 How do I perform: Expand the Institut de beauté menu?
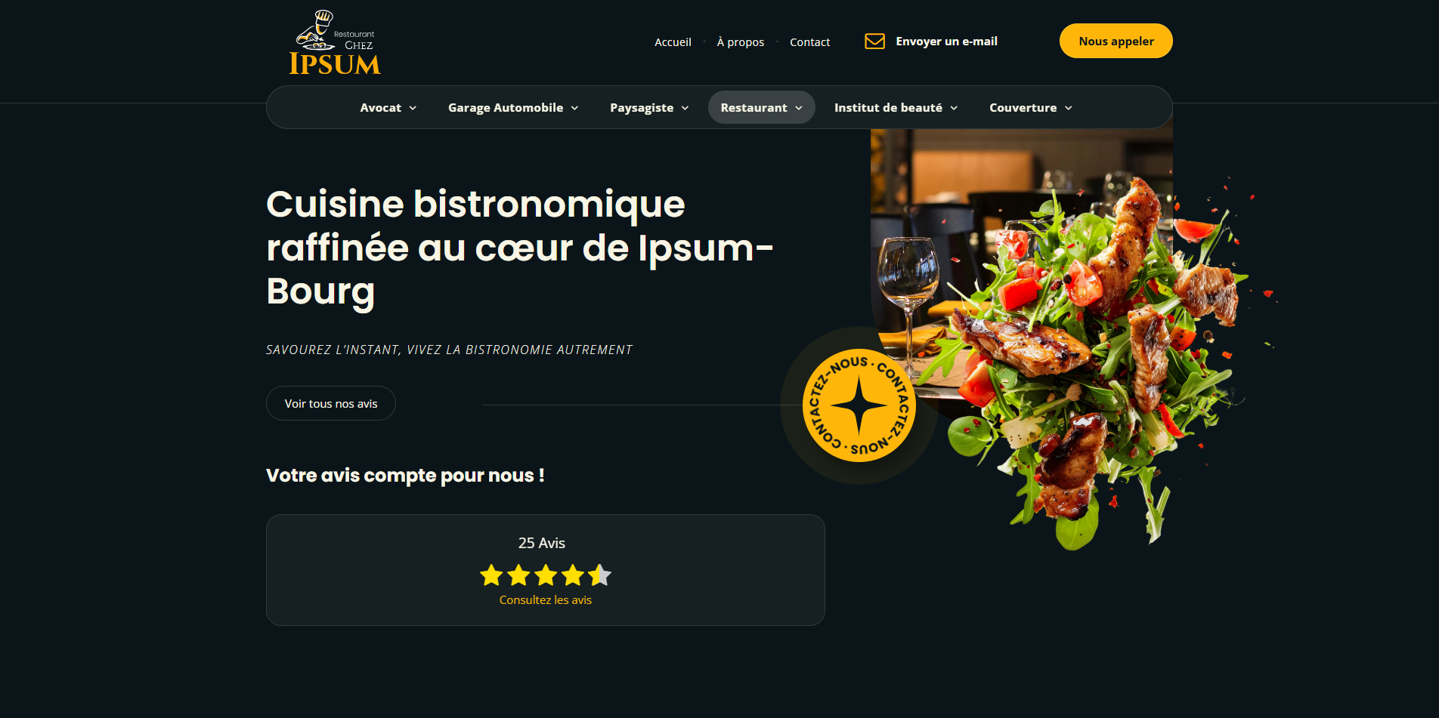(x=896, y=107)
